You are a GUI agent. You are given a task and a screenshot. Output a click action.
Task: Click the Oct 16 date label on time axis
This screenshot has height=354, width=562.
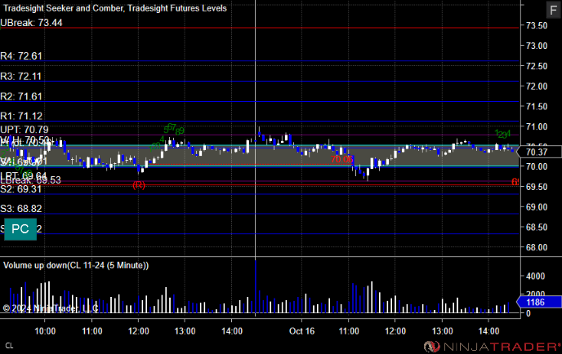[x=301, y=331]
